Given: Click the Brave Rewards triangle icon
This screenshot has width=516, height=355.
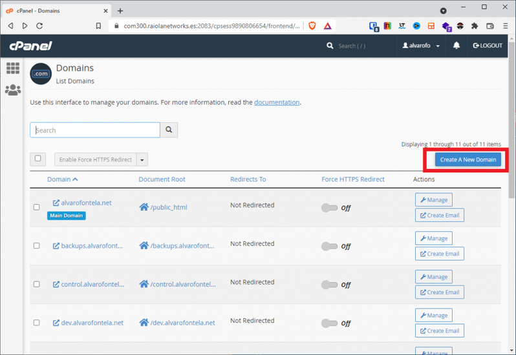Looking at the screenshot, I should pos(327,26).
